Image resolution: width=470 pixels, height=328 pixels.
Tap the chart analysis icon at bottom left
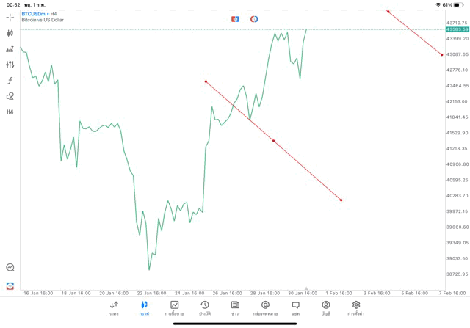10,268
